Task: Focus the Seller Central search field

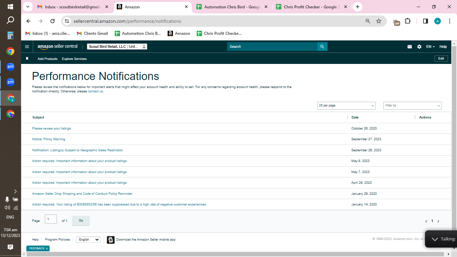Action: [272, 47]
